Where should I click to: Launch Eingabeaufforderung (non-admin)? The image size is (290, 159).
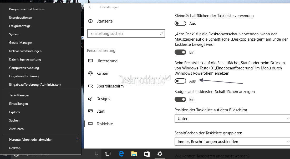coord(24,76)
